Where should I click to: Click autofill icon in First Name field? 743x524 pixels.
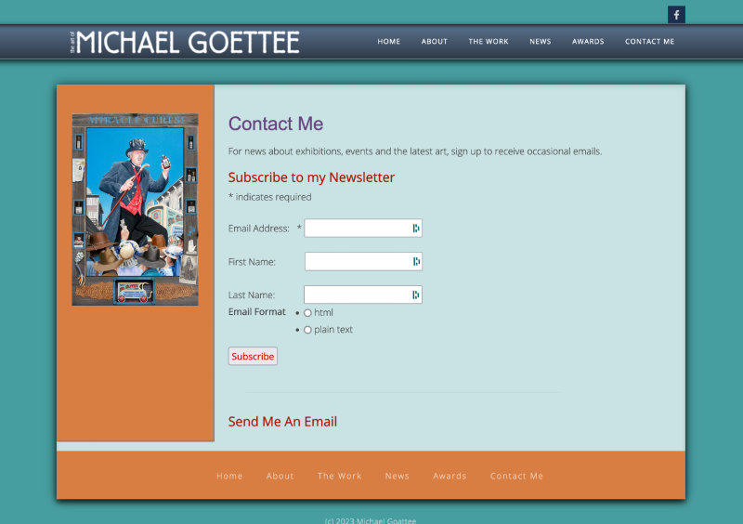416,262
